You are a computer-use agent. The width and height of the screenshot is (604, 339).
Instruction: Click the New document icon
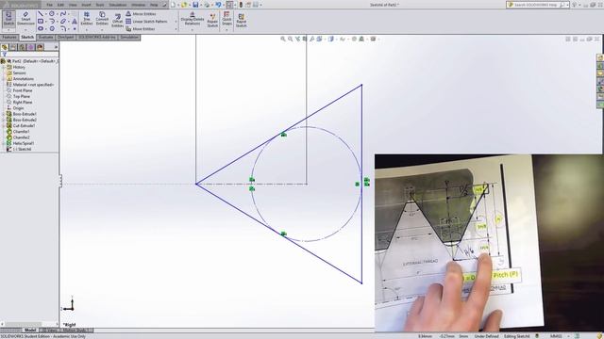[x=173, y=5]
